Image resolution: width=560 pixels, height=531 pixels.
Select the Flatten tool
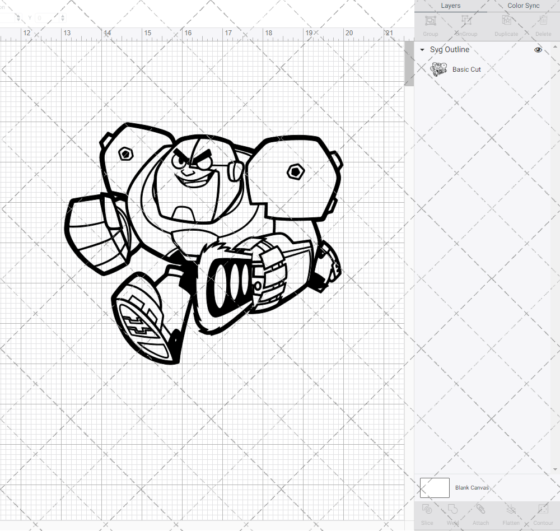pyautogui.click(x=511, y=514)
